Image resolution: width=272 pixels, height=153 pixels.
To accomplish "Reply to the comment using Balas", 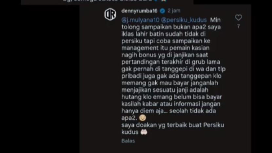I will pyautogui.click(x=128, y=141).
